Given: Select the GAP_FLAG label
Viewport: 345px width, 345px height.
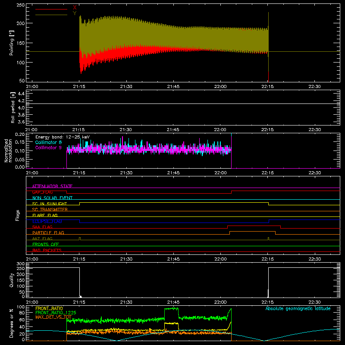Looking at the screenshot, I should point(42,192).
